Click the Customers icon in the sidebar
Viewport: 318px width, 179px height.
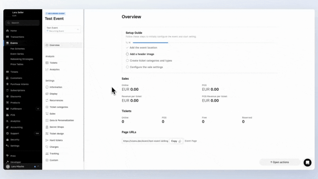(x=7, y=78)
